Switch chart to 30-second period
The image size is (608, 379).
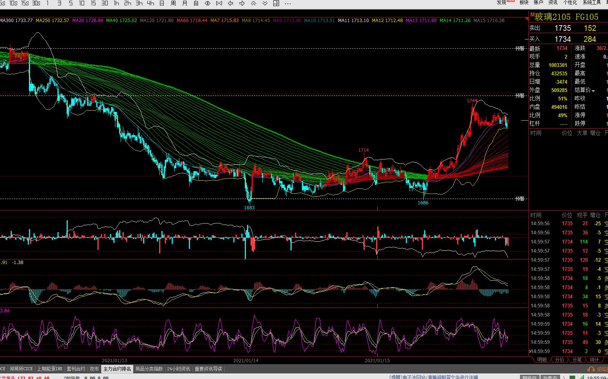36,3
